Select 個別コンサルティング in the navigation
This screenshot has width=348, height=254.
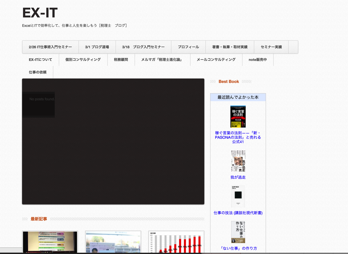(x=83, y=60)
